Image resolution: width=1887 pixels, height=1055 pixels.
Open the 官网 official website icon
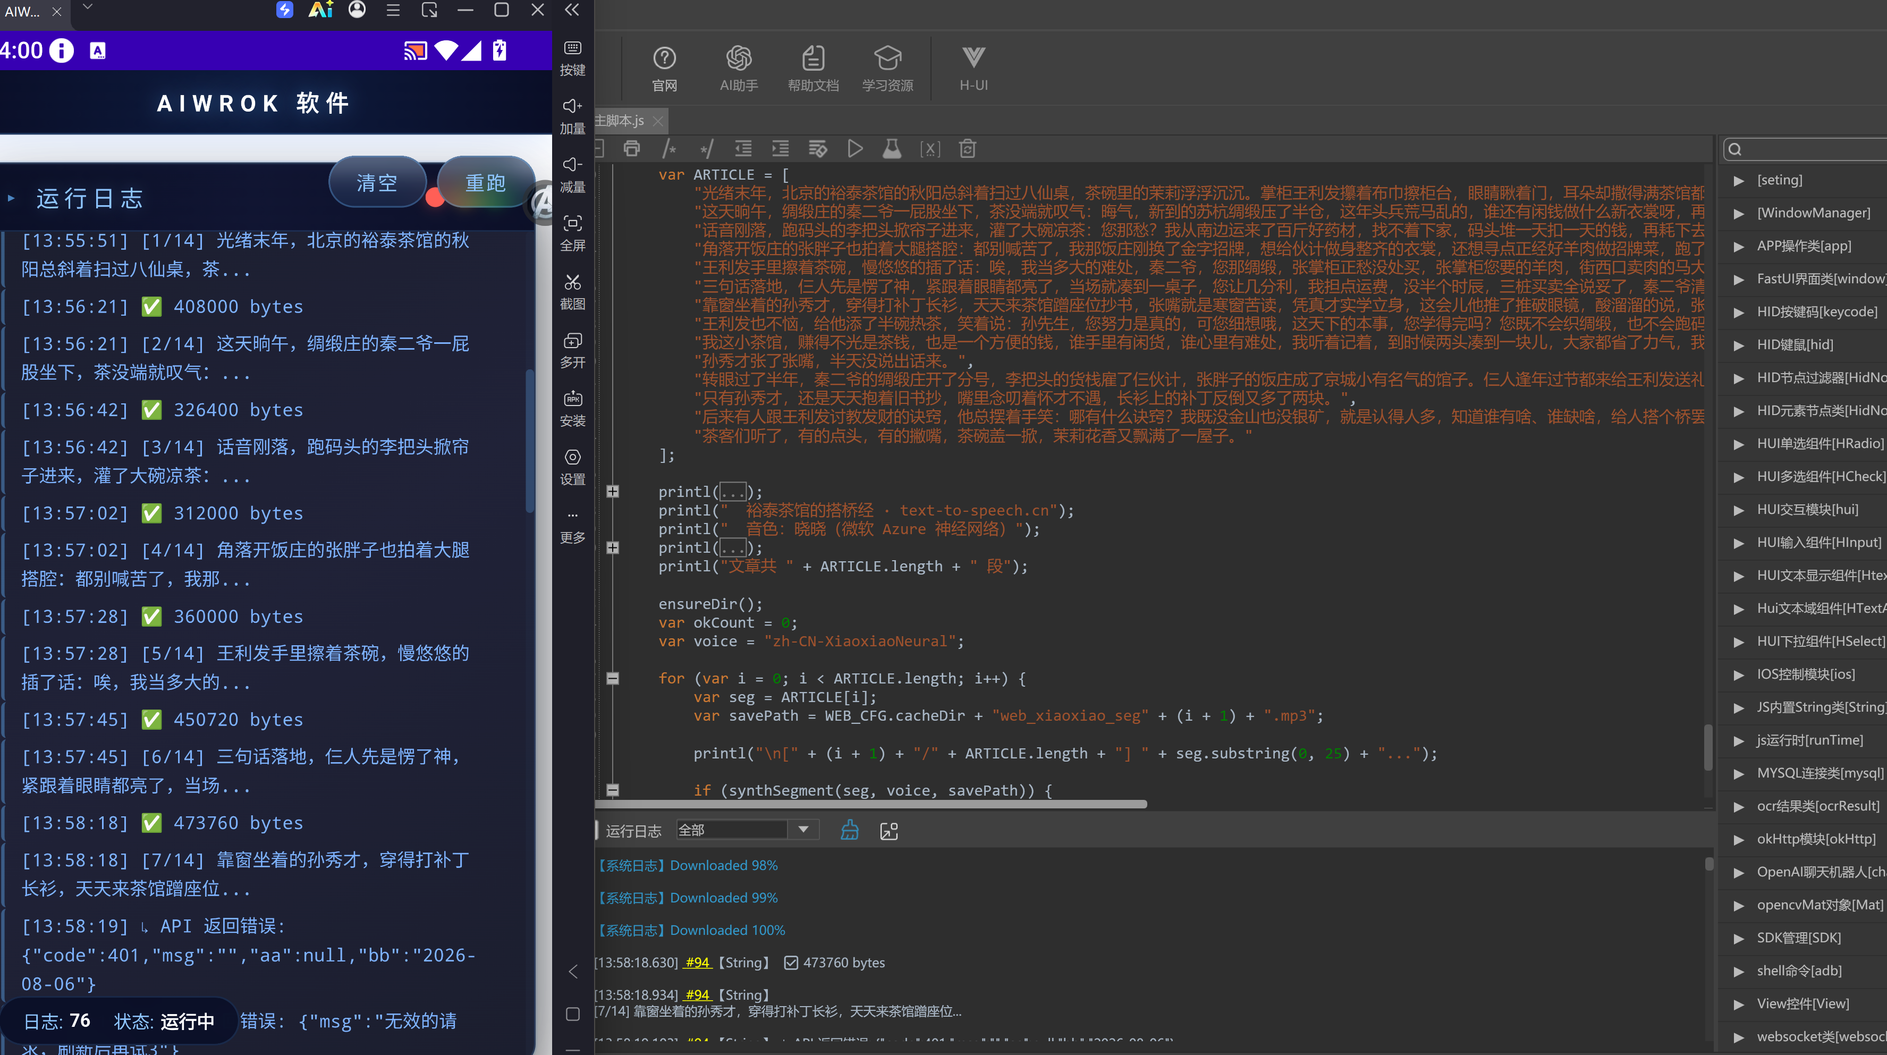664,68
